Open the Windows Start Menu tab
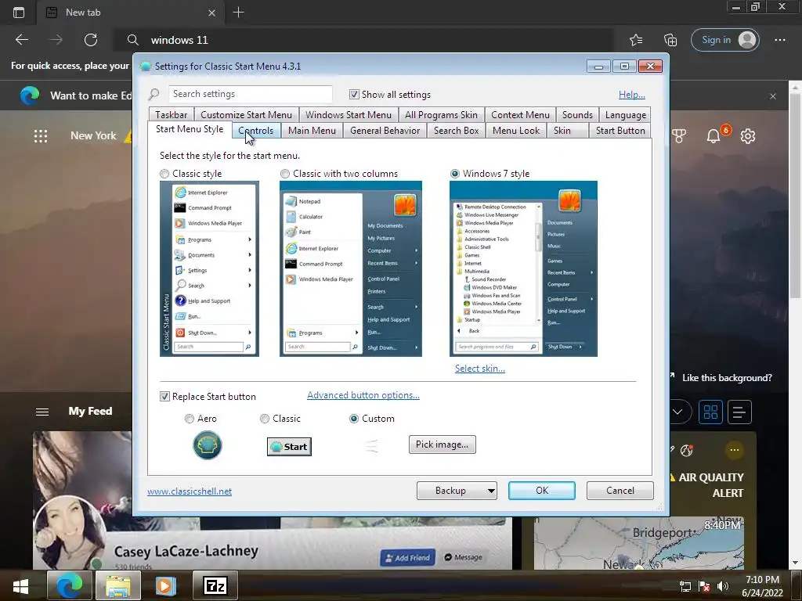The width and height of the screenshot is (802, 601). click(x=349, y=115)
